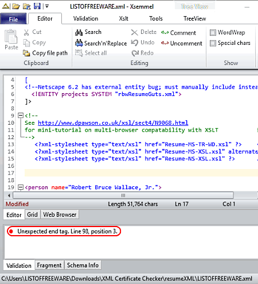Switch to the Fragment bottom tab
258x284 pixels.
coord(49,265)
